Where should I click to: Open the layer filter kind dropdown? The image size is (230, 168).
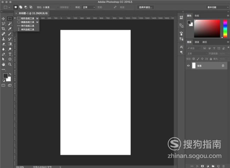tap(194, 48)
